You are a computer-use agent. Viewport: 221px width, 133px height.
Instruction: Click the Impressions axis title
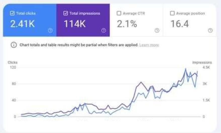pyautogui.click(x=202, y=62)
